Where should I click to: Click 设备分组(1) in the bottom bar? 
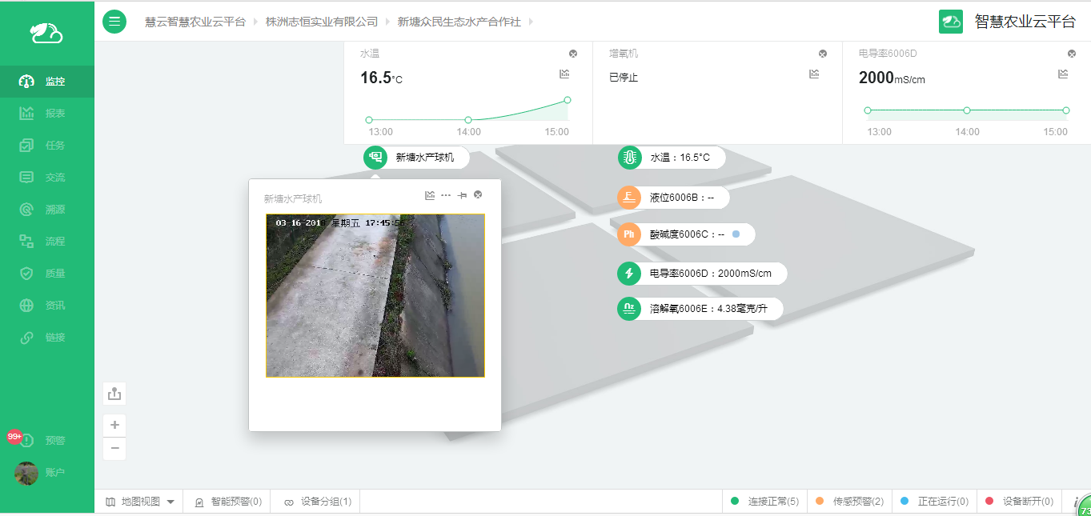[318, 502]
